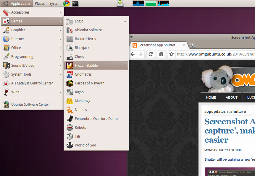Viewport: 255px width, 176px height.
Task: Click the Programming trowel icon
Action: coord(6,57)
